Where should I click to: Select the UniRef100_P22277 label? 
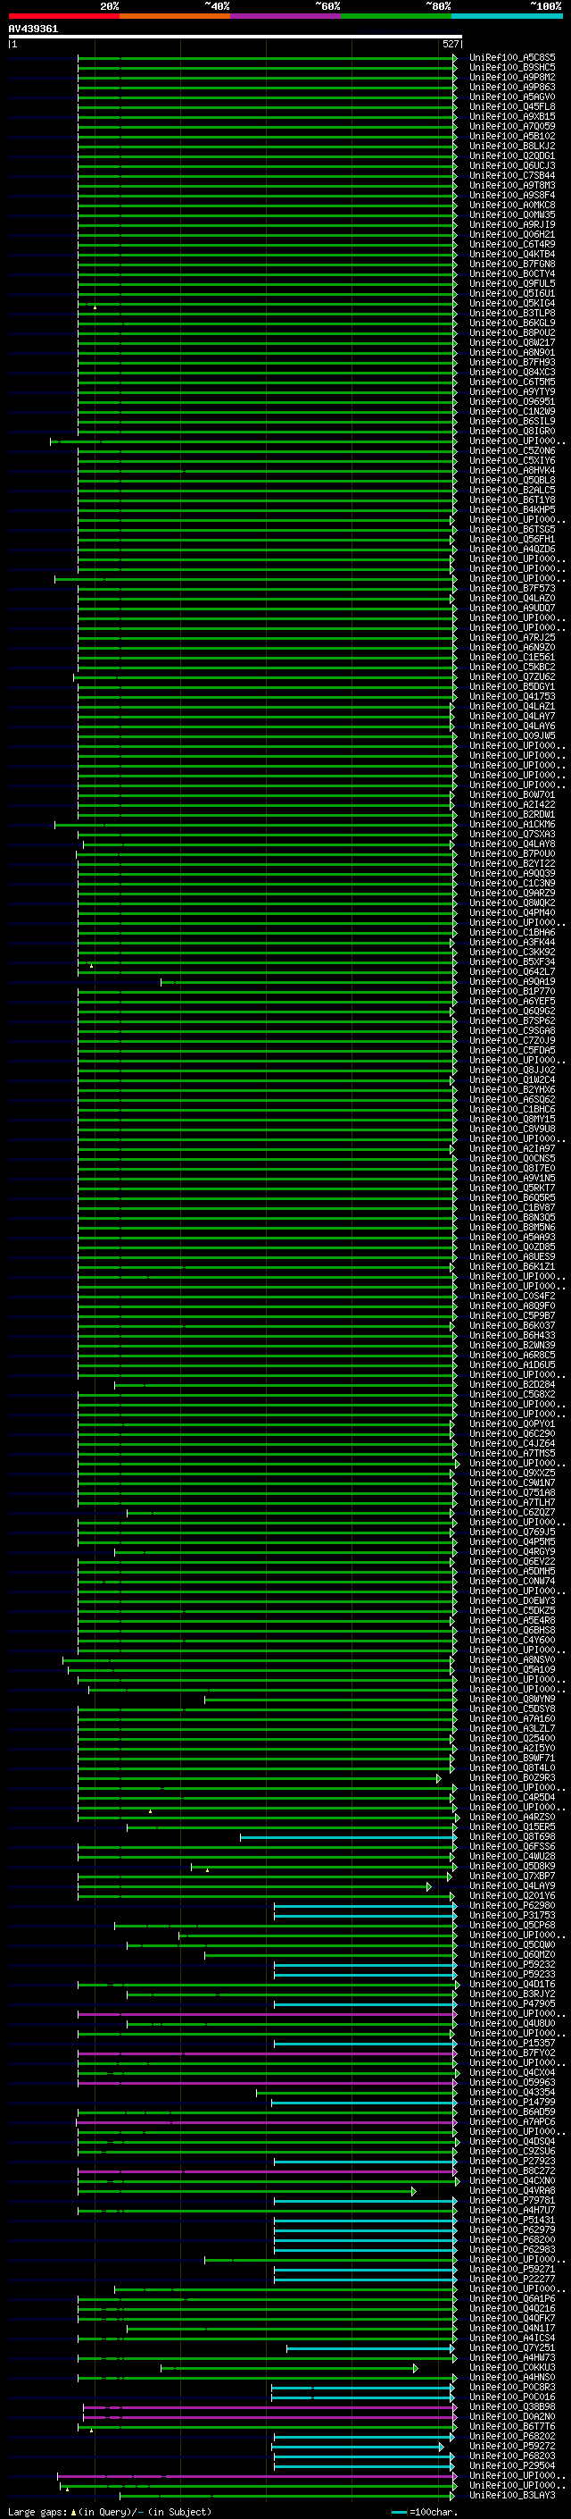click(x=512, y=2279)
